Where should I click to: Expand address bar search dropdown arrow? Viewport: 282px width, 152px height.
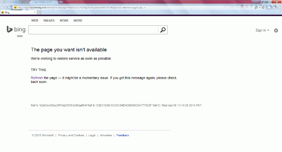[260, 7]
